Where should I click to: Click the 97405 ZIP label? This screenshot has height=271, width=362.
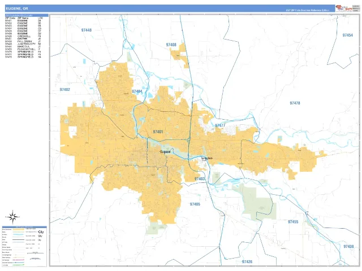pyautogui.click(x=195, y=204)
